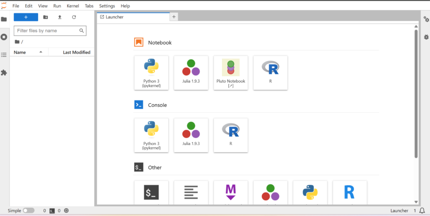This screenshot has width=430, height=216.
Task: Launch a Julia 1.9.3 notebook
Action: point(191,72)
